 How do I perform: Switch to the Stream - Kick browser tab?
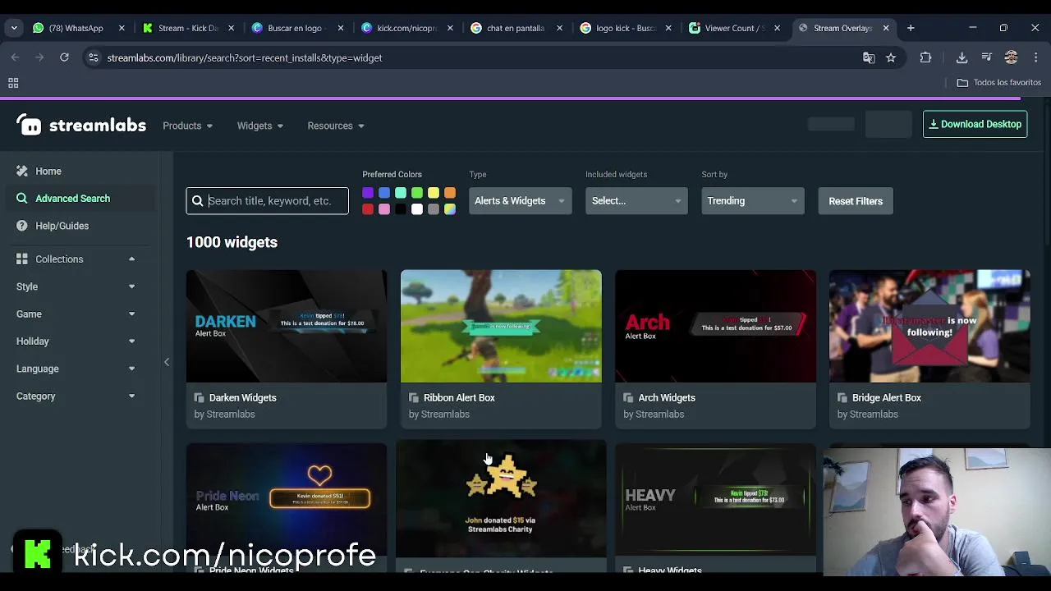coord(187,28)
